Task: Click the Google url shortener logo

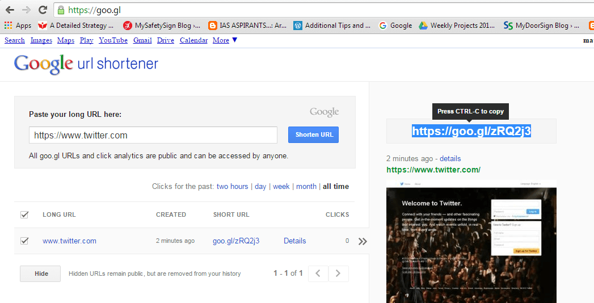Action: click(86, 64)
